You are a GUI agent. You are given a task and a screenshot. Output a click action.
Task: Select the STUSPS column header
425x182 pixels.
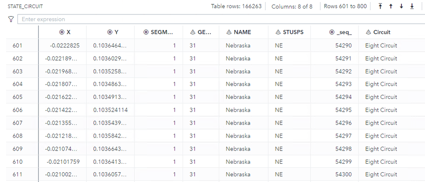(x=290, y=32)
